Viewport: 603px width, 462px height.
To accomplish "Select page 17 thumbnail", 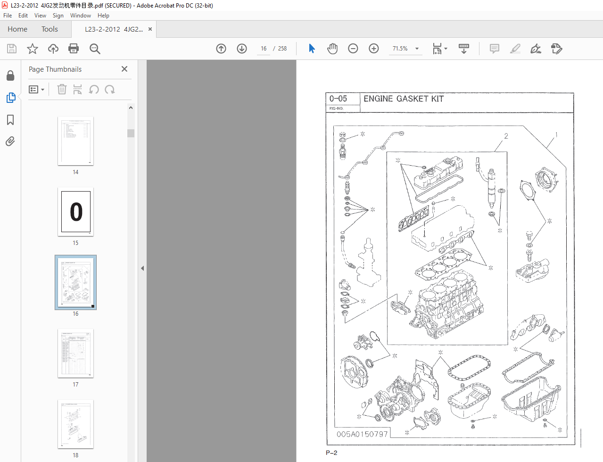I will click(75, 353).
